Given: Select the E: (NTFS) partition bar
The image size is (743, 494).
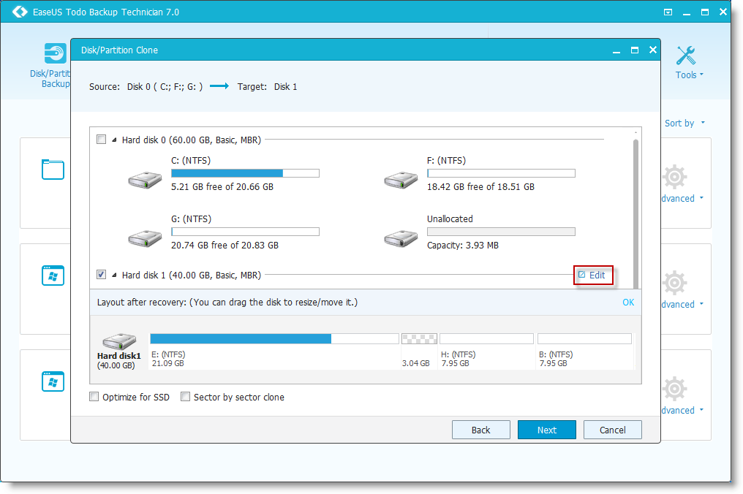Looking at the screenshot, I should pos(274,338).
